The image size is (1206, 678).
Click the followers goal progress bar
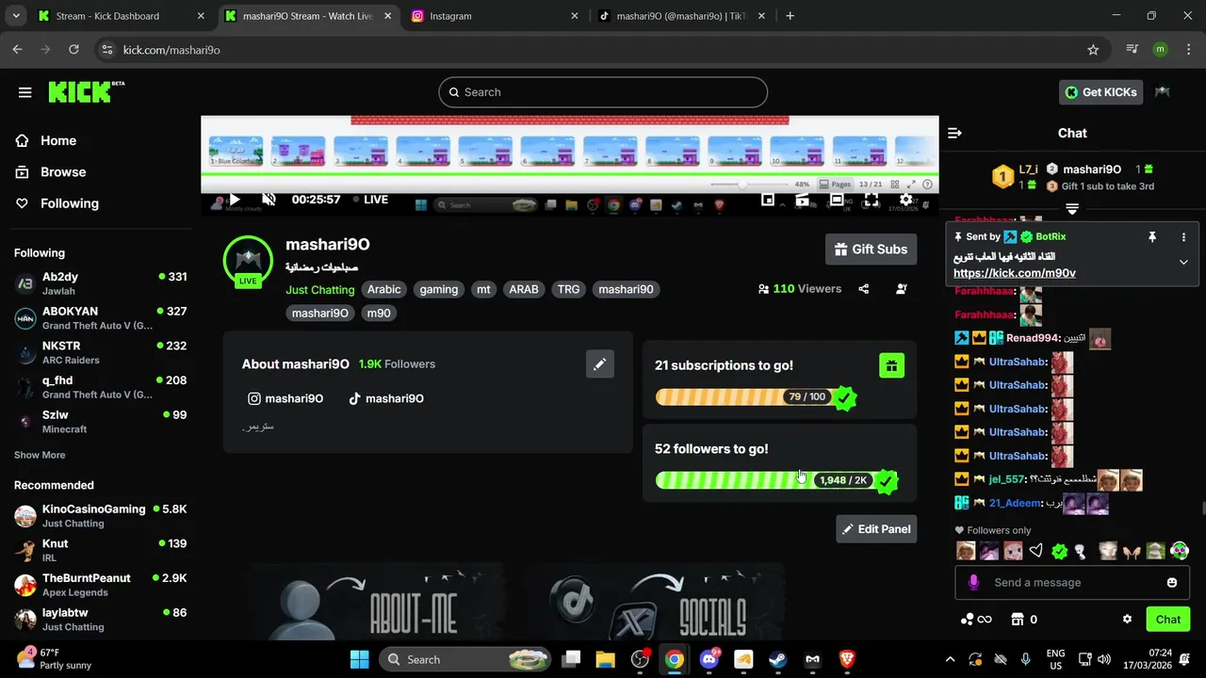[776, 481]
